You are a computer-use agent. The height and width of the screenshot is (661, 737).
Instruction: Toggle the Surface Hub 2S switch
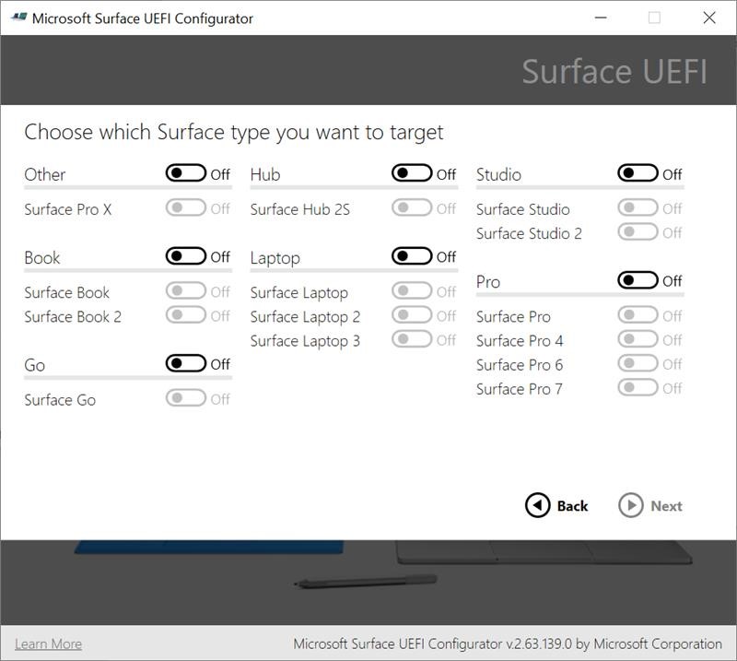click(412, 208)
